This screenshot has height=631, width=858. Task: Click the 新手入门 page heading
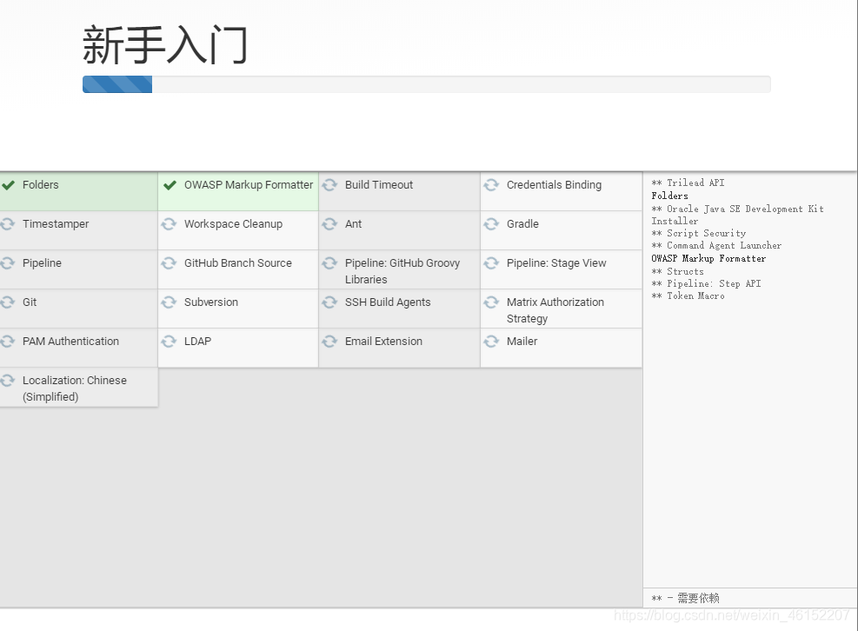click(165, 45)
